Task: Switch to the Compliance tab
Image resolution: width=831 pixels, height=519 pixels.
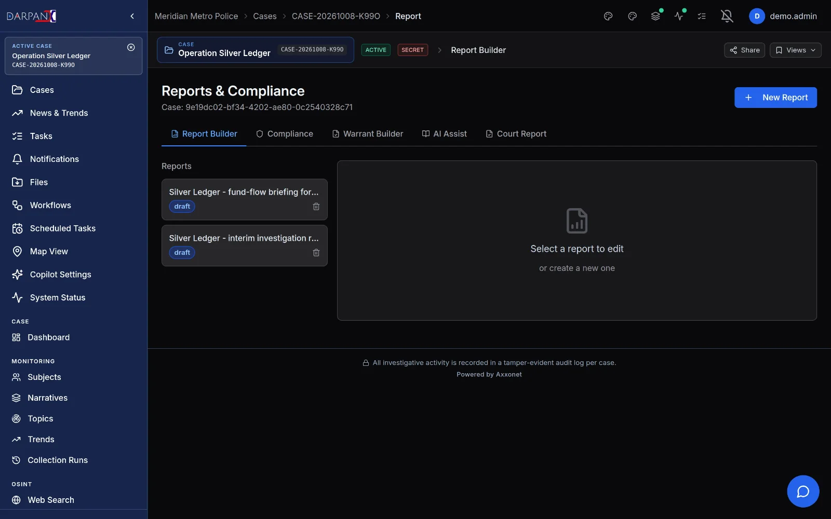Action: (x=285, y=134)
